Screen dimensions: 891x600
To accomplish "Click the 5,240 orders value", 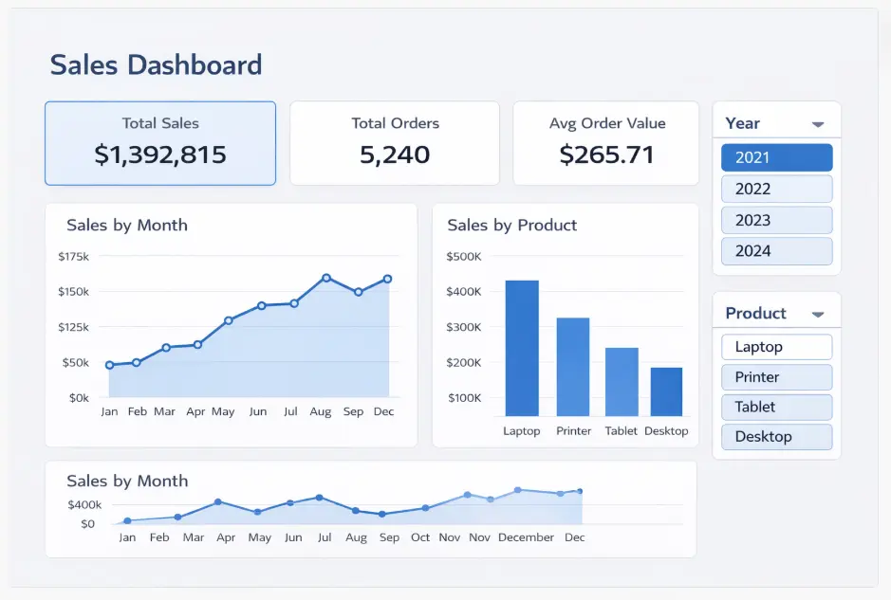I will (395, 155).
